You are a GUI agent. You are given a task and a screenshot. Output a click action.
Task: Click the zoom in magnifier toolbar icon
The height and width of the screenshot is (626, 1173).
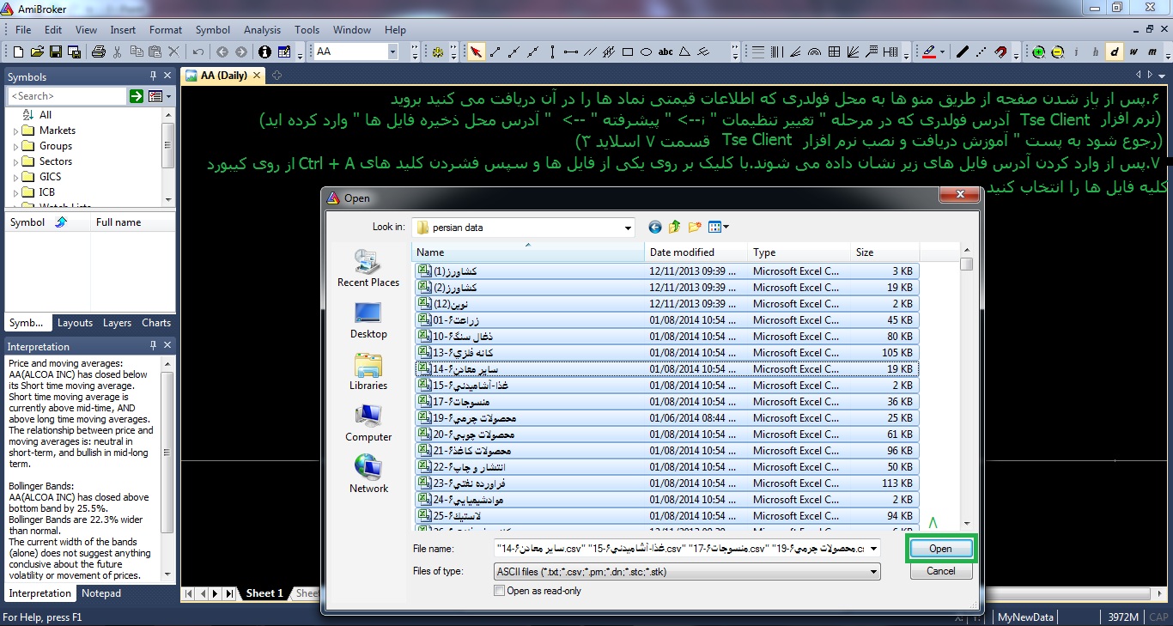tap(1039, 52)
